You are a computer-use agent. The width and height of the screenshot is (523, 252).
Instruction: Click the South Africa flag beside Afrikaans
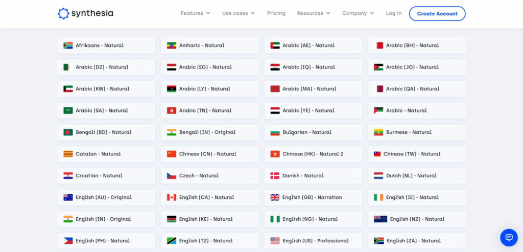coord(68,45)
